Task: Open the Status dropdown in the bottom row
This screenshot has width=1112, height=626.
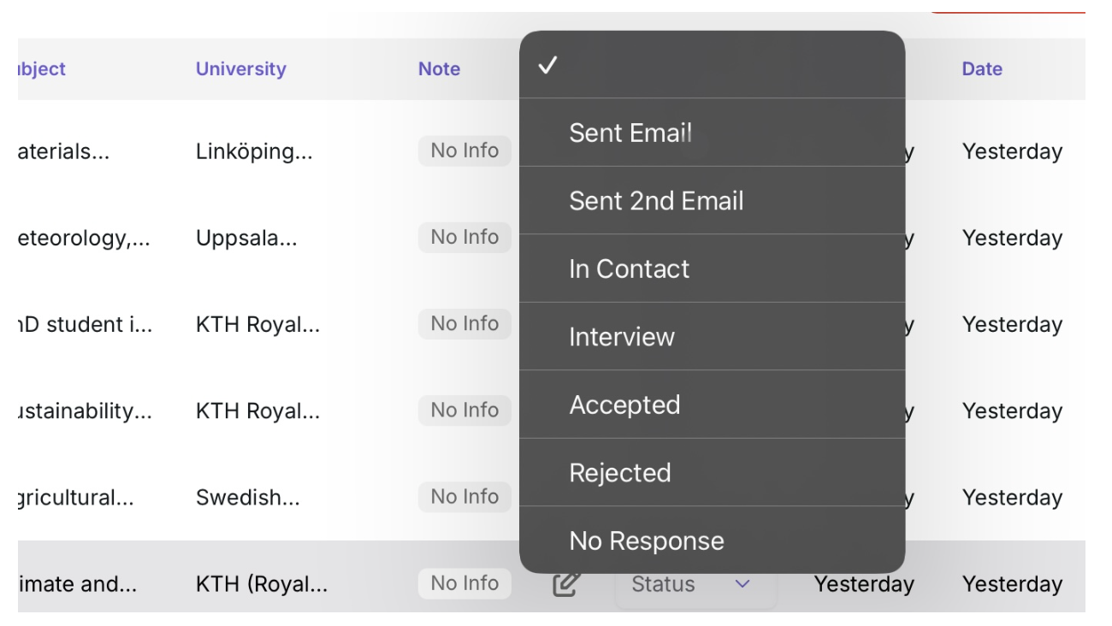Action: [x=695, y=585]
